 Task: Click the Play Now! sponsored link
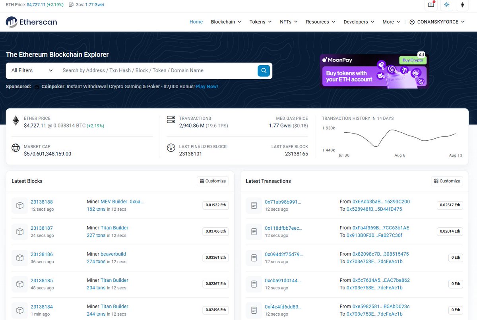207,87
